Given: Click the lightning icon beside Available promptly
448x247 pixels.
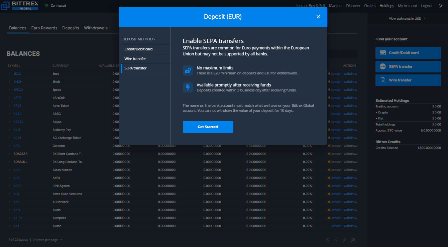Looking at the screenshot, I should tap(188, 87).
